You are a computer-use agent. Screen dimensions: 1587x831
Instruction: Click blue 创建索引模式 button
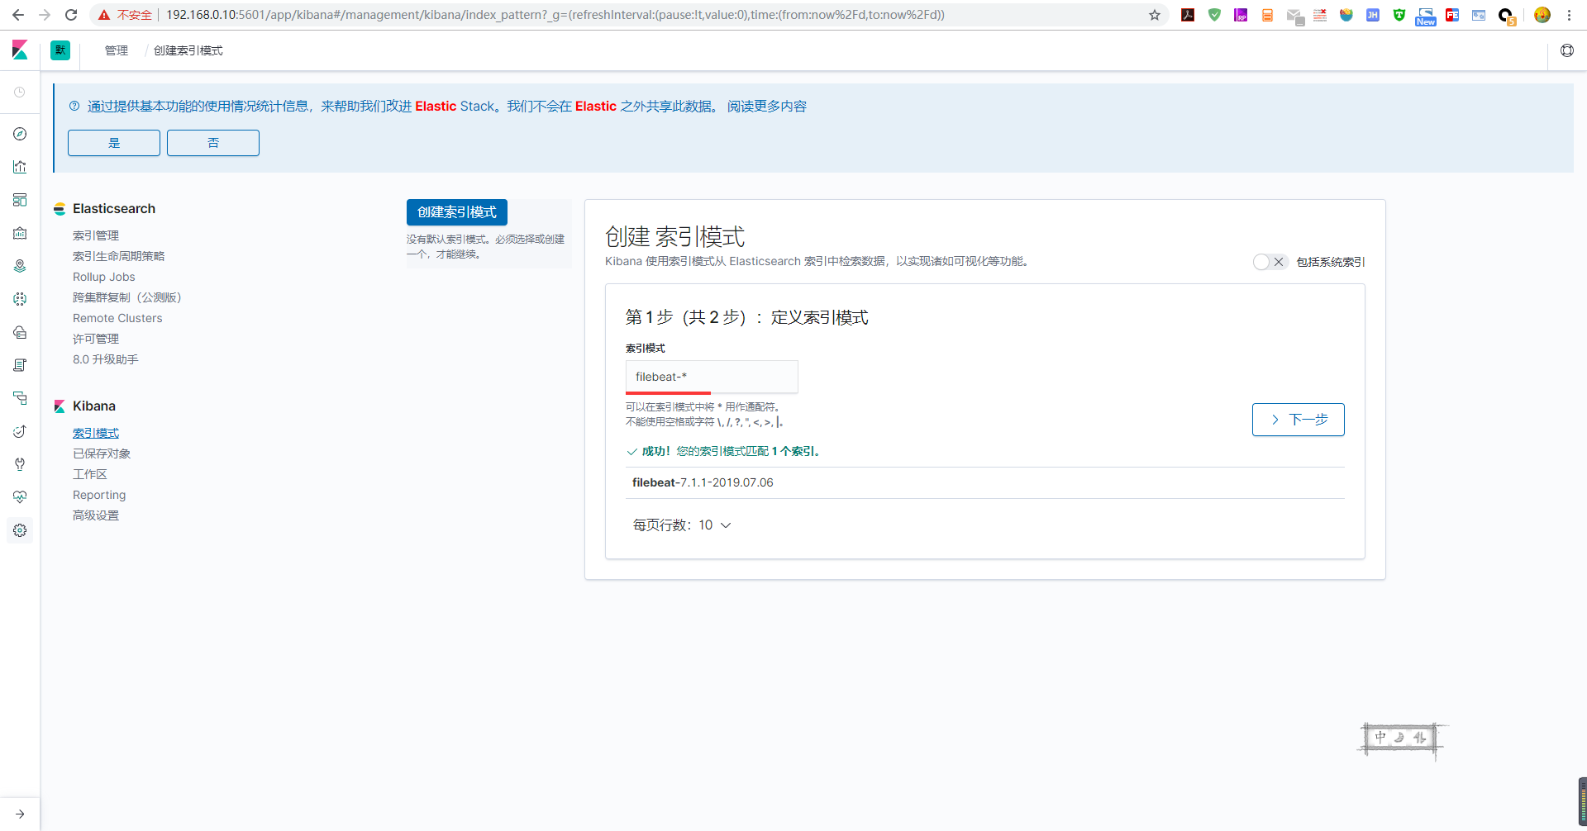(457, 212)
